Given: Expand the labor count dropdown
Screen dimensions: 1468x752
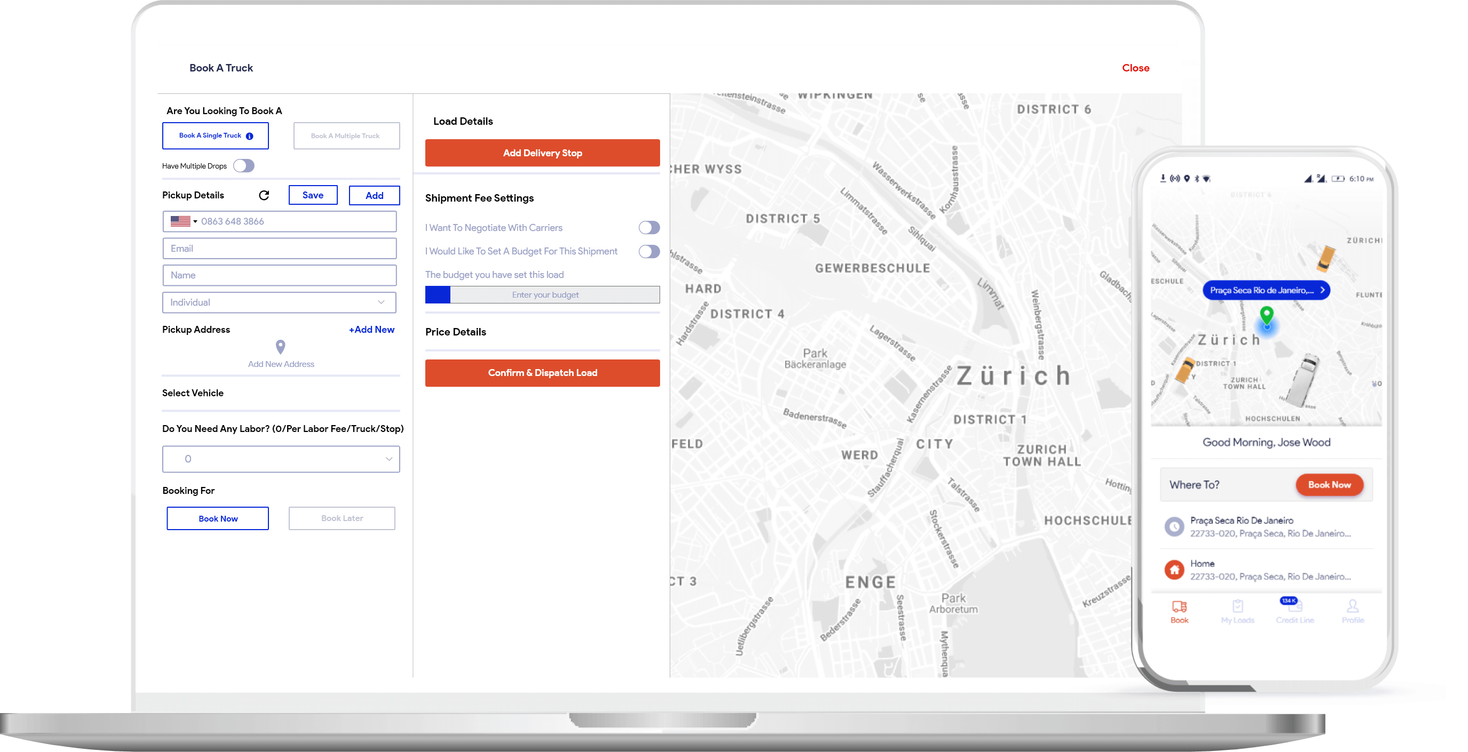Looking at the screenshot, I should [388, 459].
